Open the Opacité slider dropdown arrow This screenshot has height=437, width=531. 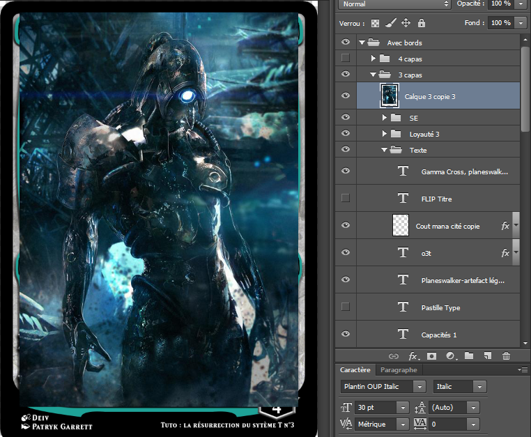(521, 3)
